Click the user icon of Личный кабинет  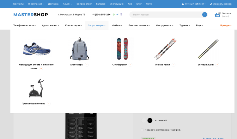click(x=183, y=4)
